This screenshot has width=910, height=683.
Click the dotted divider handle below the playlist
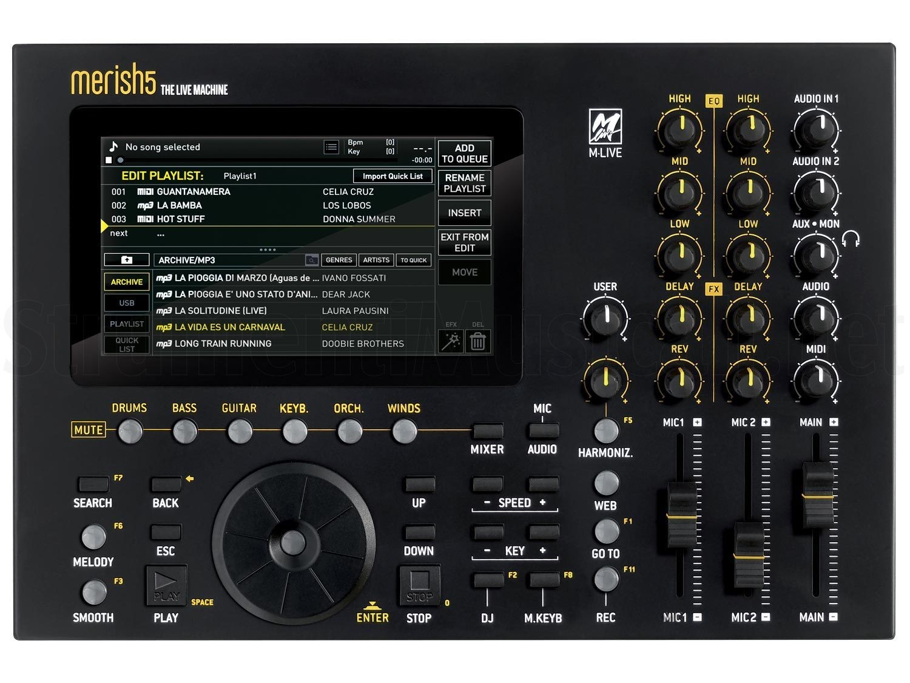click(268, 250)
